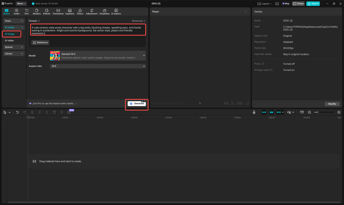Open the Media tab
344x205 pixels.
pyautogui.click(x=6, y=12)
